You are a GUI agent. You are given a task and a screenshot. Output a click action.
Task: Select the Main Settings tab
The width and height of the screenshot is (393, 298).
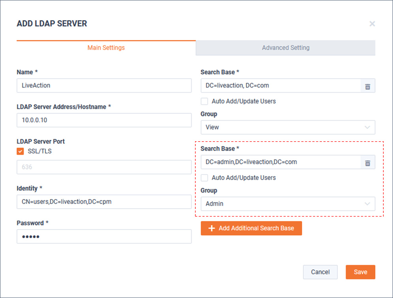point(106,47)
